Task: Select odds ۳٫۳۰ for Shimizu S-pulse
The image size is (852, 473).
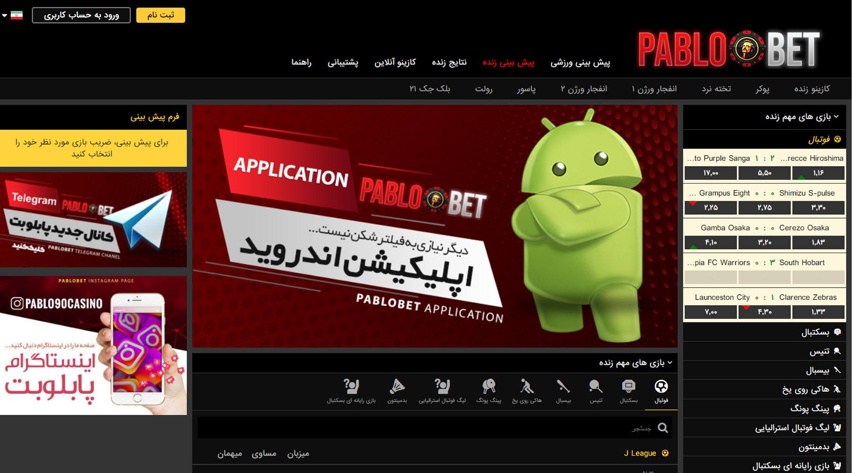Action: click(x=818, y=208)
